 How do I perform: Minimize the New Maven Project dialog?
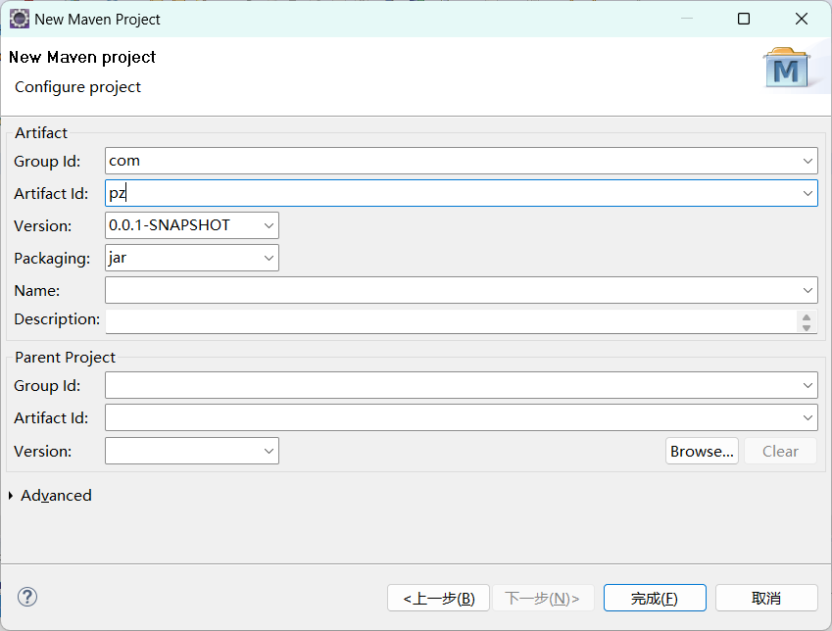point(687,19)
